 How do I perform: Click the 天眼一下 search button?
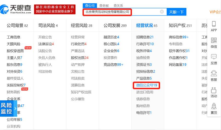coord(176,12)
